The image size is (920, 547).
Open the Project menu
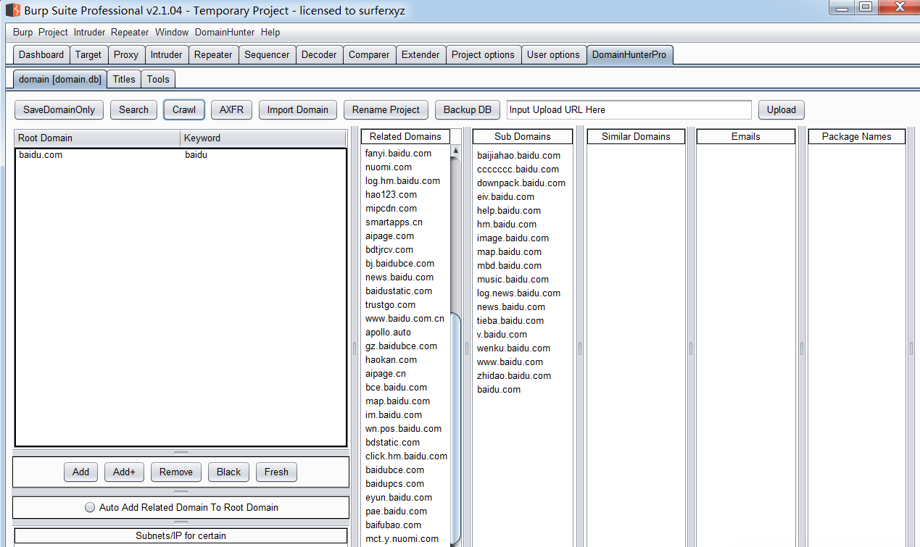tap(53, 33)
